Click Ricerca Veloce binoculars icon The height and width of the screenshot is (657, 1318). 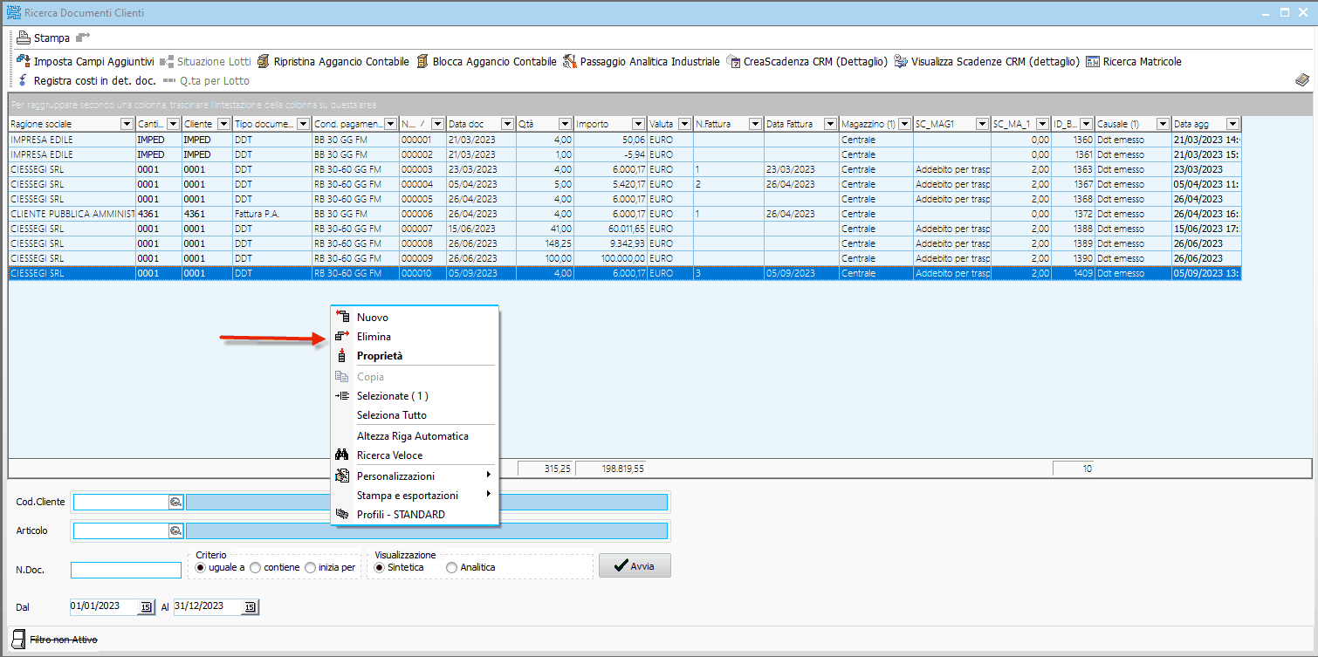coord(342,455)
